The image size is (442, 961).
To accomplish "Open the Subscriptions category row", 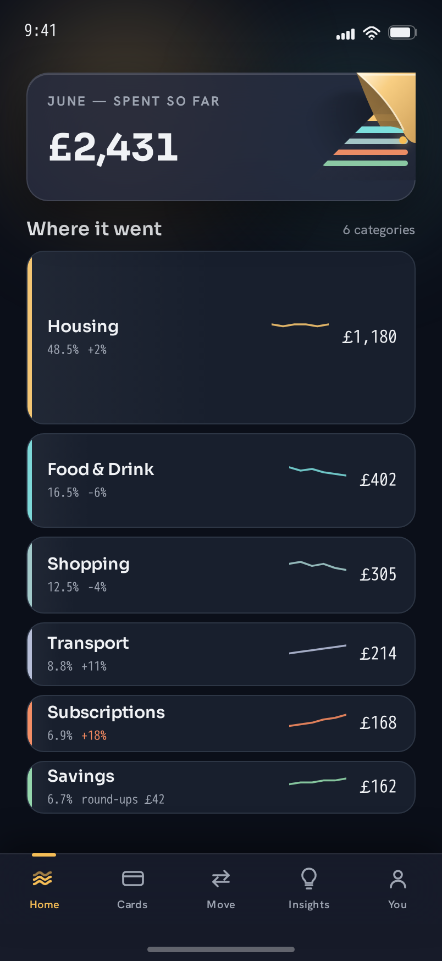I will 221,723.
